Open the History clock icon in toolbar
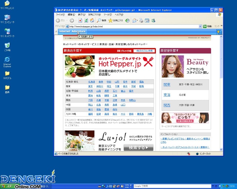This screenshot has width=237, height=189. coord(127,21)
